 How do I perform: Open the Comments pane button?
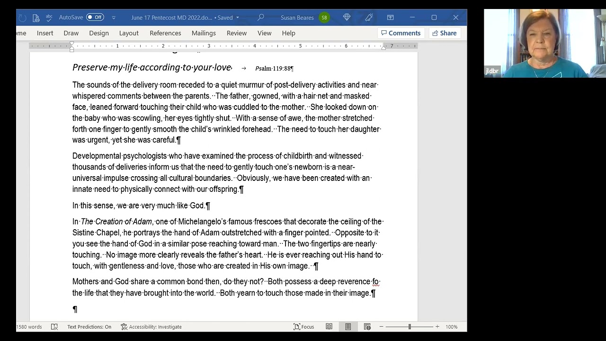point(400,33)
